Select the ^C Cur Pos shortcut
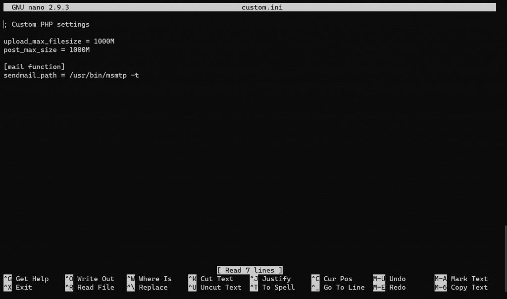This screenshot has width=507, height=299. tap(334, 279)
